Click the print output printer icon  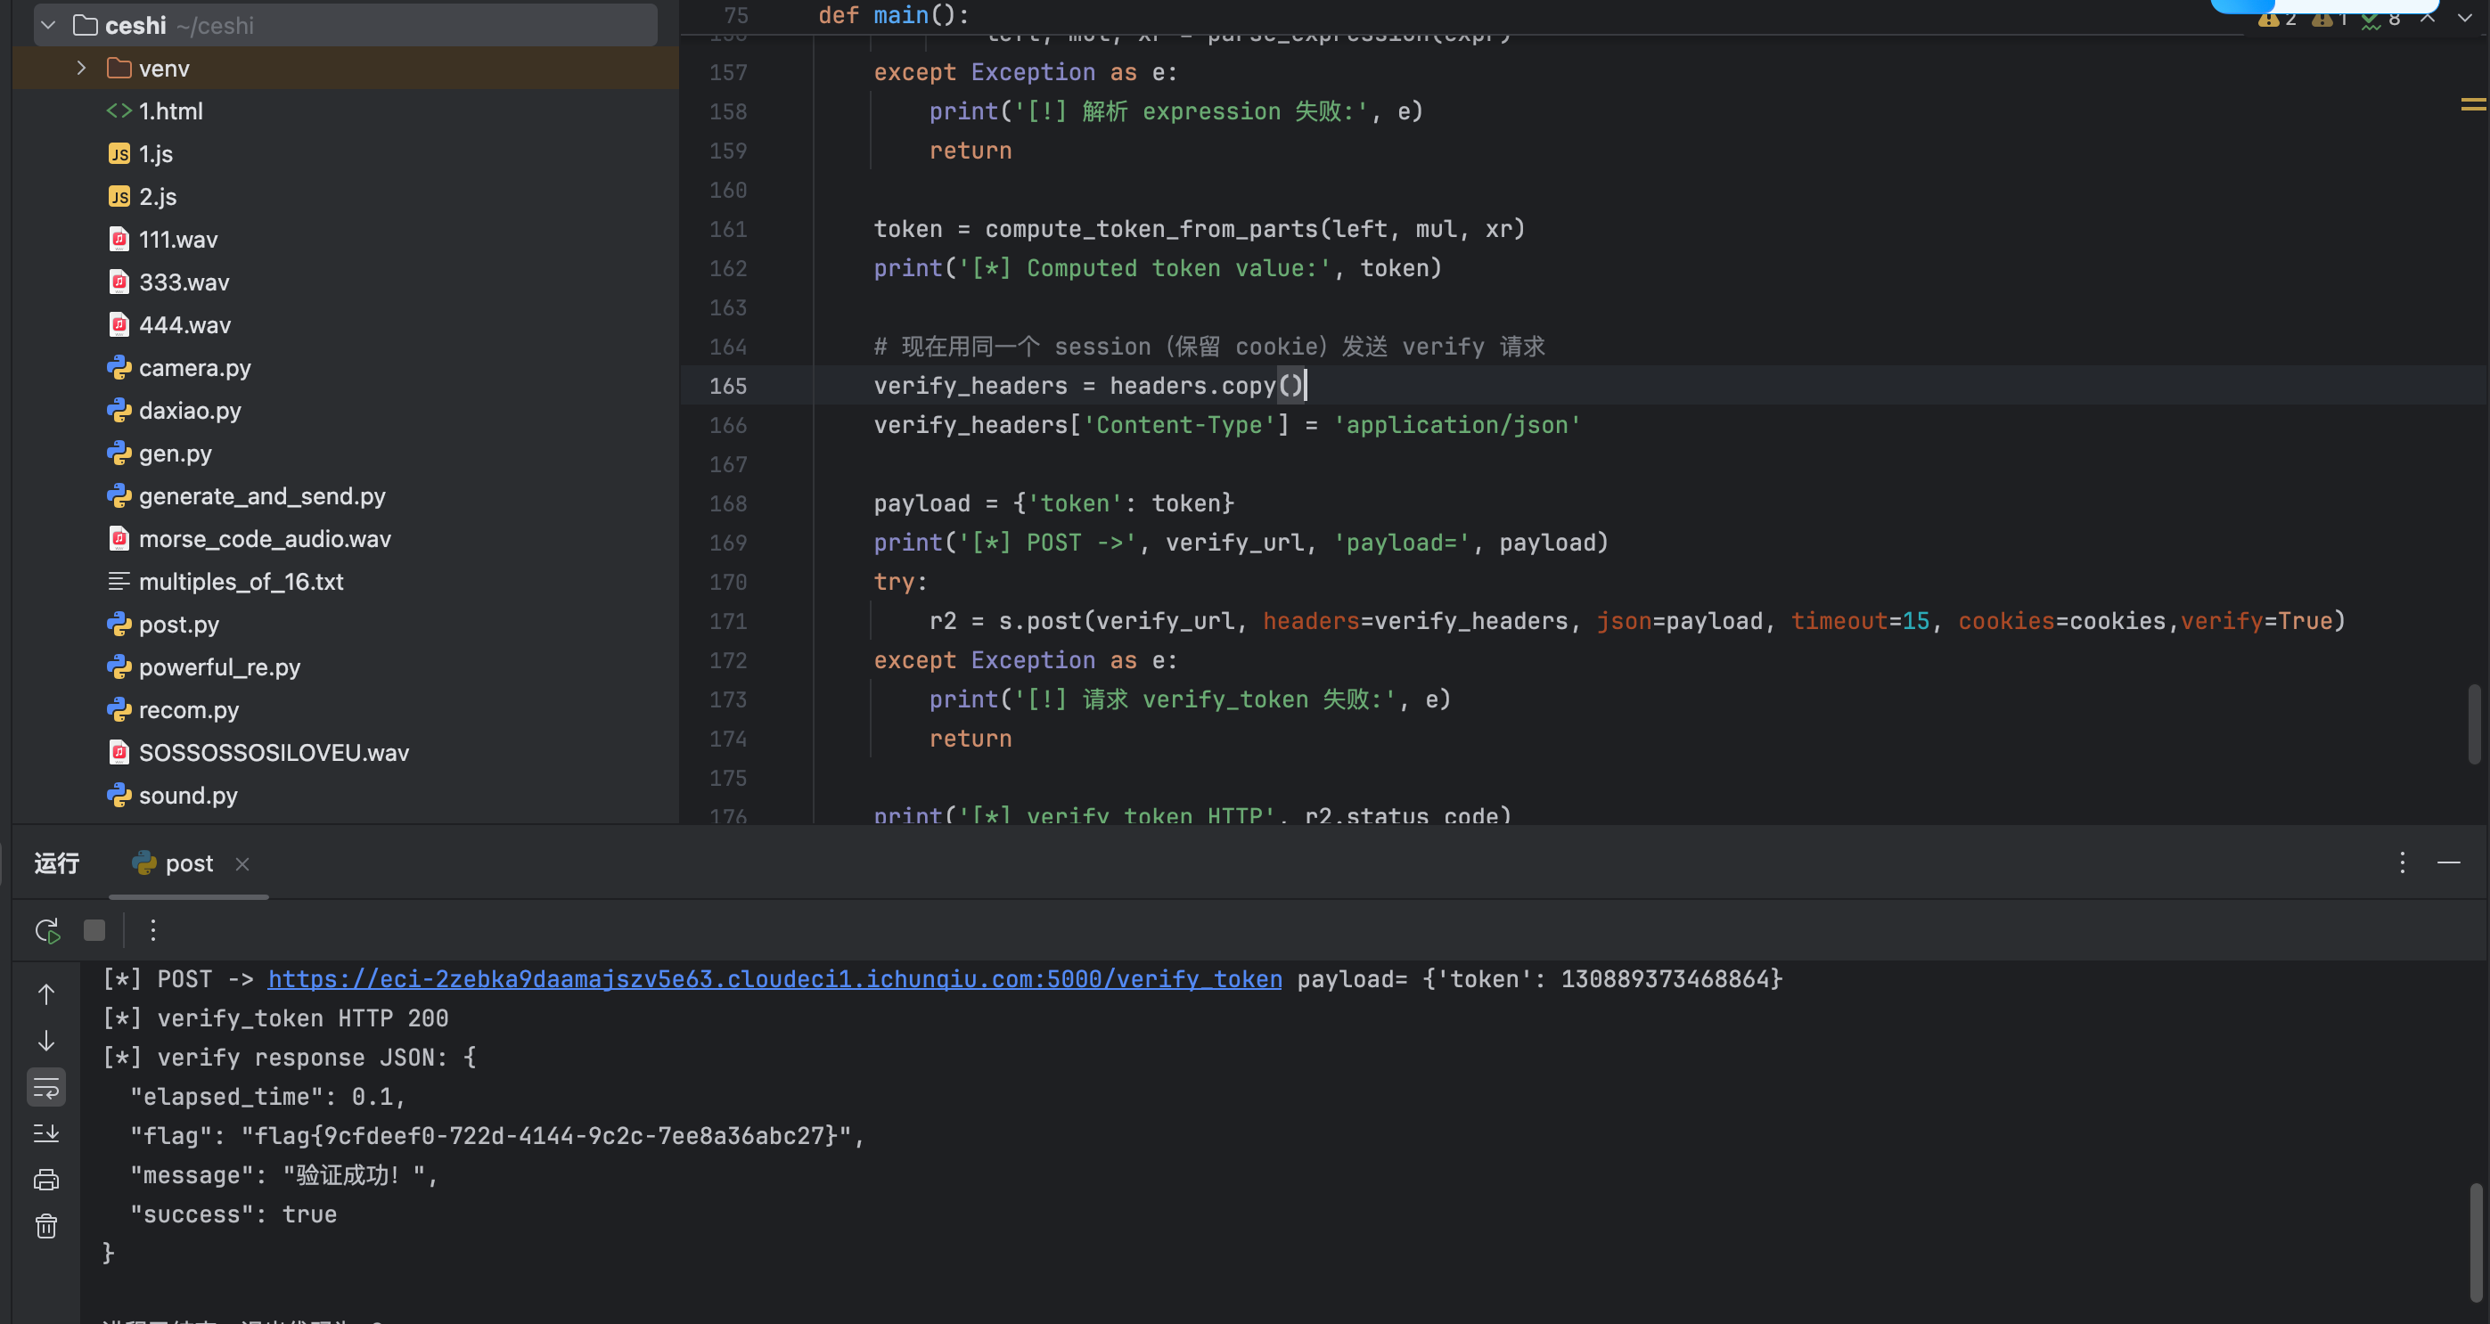[x=46, y=1180]
